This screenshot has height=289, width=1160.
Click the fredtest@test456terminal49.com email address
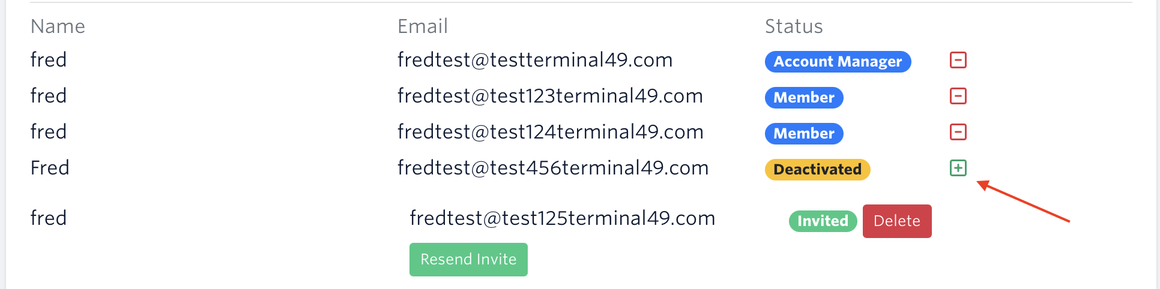click(x=552, y=168)
